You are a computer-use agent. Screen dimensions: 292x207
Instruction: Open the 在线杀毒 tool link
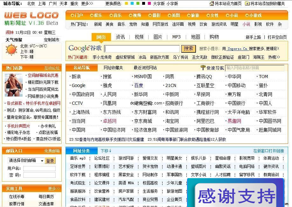click(x=17, y=197)
